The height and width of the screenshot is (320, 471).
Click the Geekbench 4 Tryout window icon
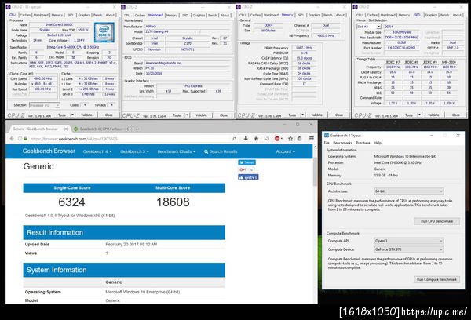[327, 136]
